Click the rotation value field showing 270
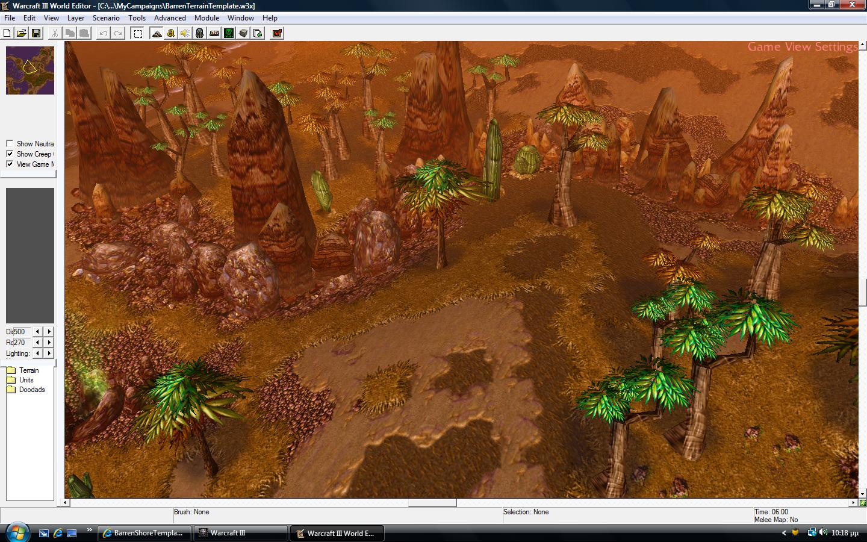 click(22, 343)
